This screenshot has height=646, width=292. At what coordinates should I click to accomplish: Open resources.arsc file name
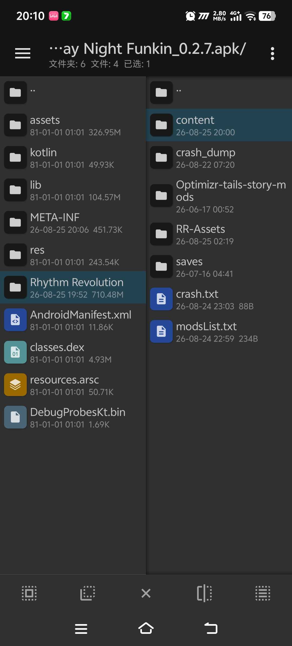64,380
